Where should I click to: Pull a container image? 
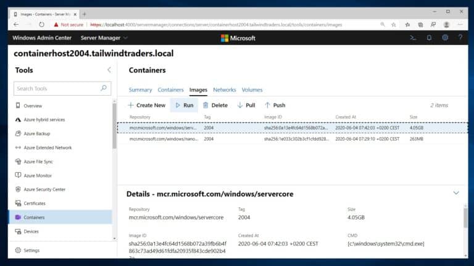(246, 105)
